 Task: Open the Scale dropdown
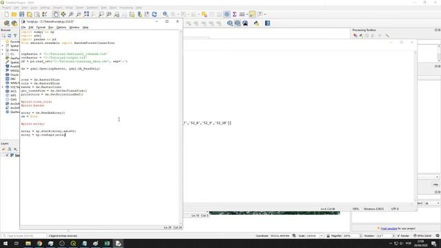(x=322, y=236)
